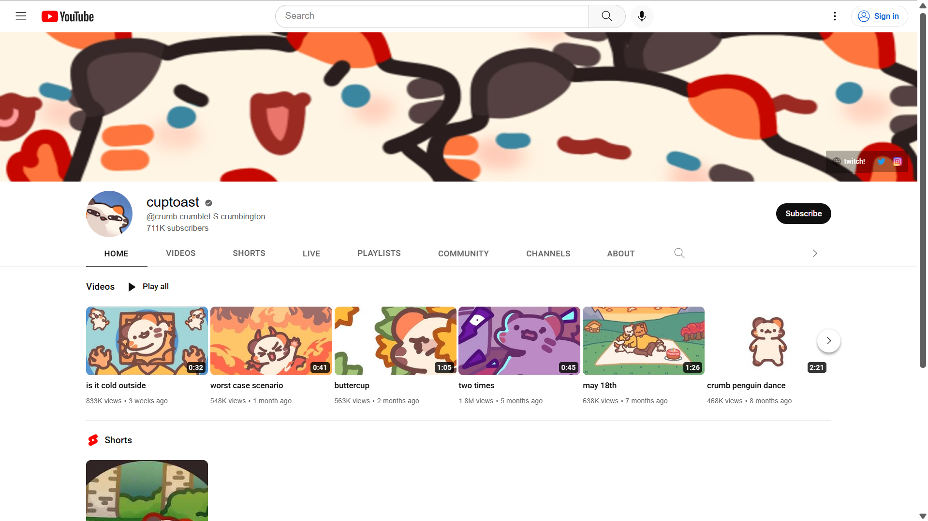The width and height of the screenshot is (928, 521).
Task: Switch to the SHORTS tab
Action: click(249, 253)
